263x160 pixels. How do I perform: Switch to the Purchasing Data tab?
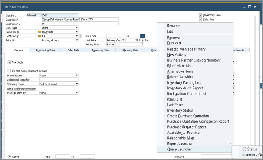pyautogui.click(x=45, y=50)
